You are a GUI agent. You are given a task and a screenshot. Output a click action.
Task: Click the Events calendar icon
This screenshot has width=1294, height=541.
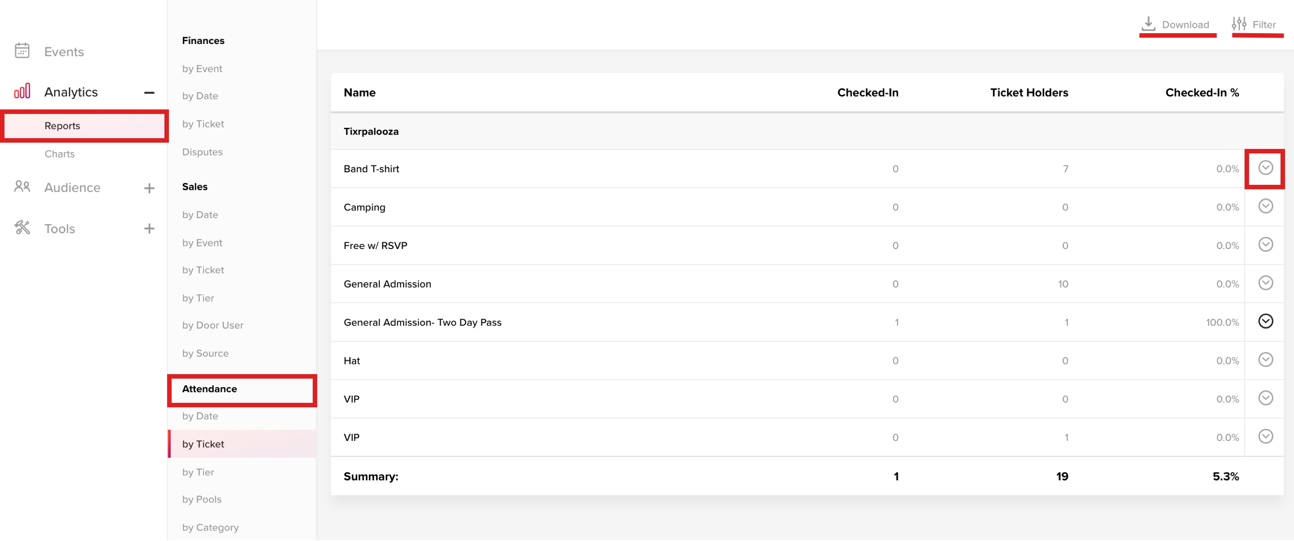[x=22, y=51]
